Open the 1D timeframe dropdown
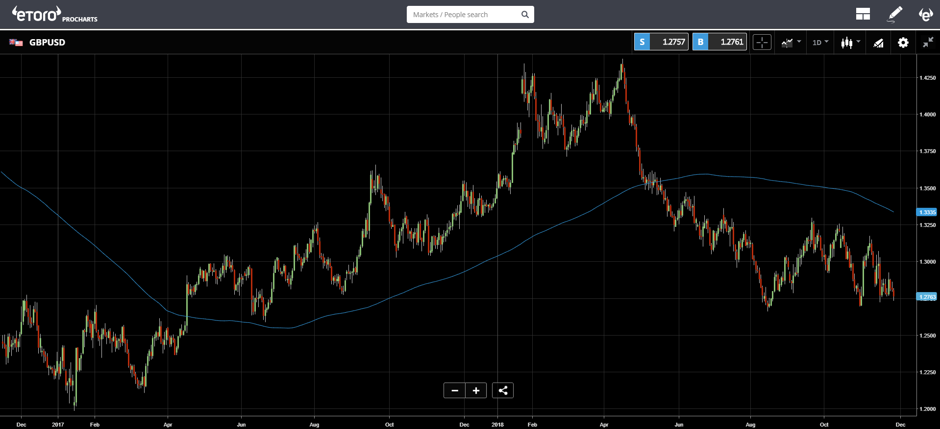Screen dimensions: 940x429 [820, 43]
